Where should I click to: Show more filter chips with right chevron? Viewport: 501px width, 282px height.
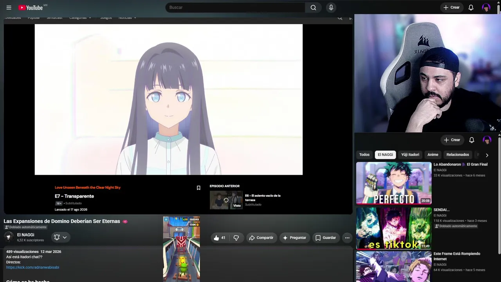487,155
